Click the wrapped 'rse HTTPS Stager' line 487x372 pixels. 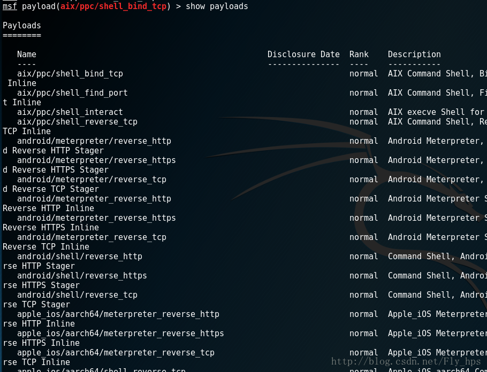click(41, 285)
